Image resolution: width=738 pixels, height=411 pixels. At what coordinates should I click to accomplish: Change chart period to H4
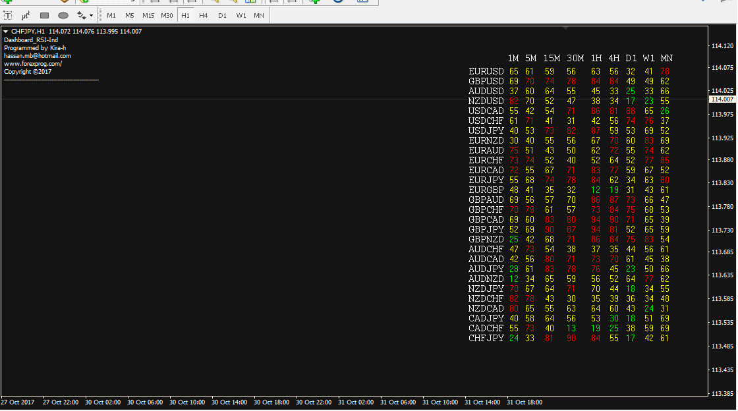(204, 15)
